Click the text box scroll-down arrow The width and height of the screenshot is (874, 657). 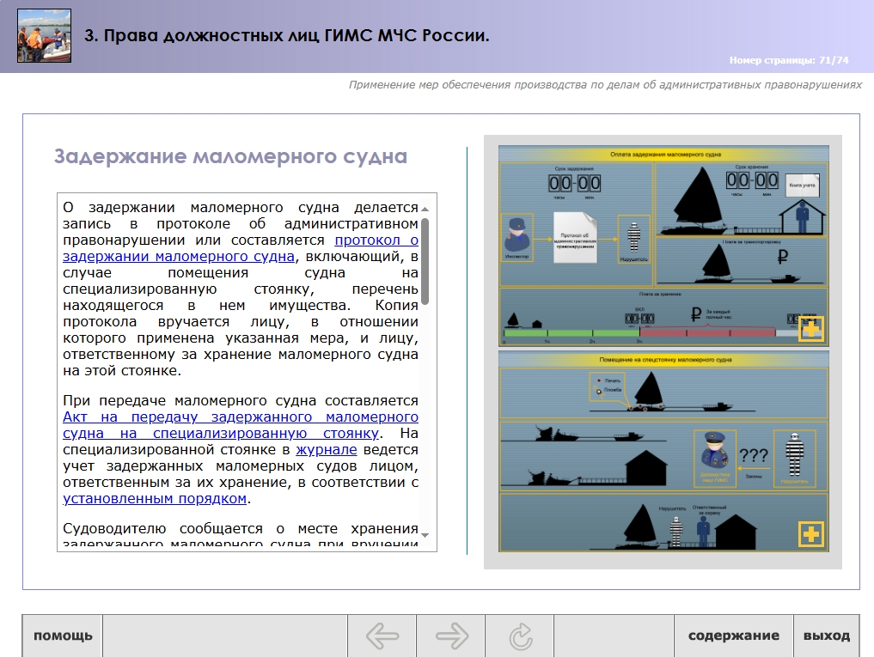[425, 534]
